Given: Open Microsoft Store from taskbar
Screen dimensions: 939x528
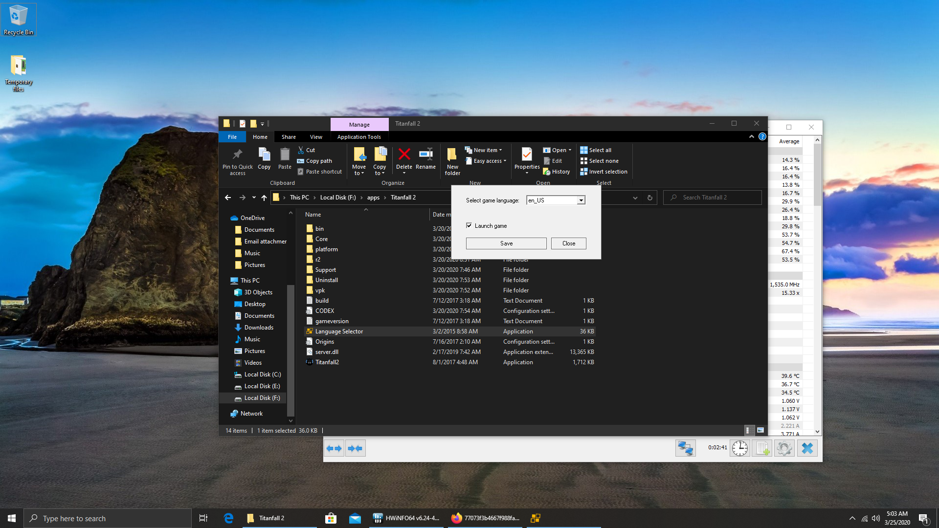Looking at the screenshot, I should (x=331, y=518).
